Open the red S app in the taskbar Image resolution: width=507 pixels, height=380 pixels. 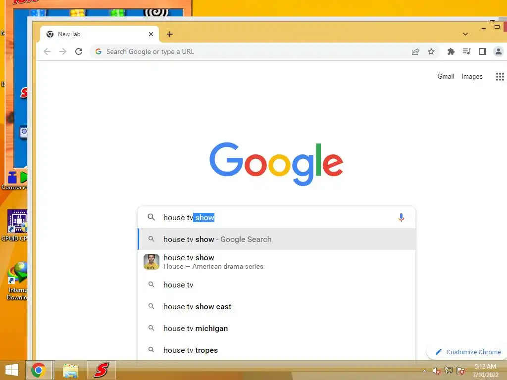(101, 370)
